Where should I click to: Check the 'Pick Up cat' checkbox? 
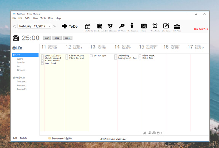pyautogui.click(x=67, y=58)
